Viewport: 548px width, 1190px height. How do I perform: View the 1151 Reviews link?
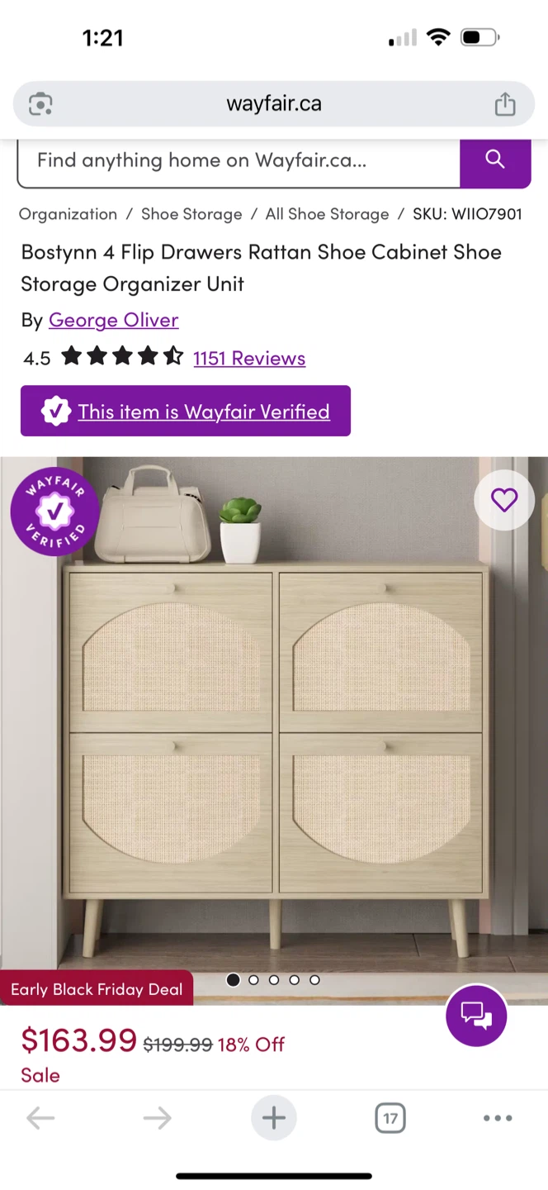pyautogui.click(x=249, y=358)
